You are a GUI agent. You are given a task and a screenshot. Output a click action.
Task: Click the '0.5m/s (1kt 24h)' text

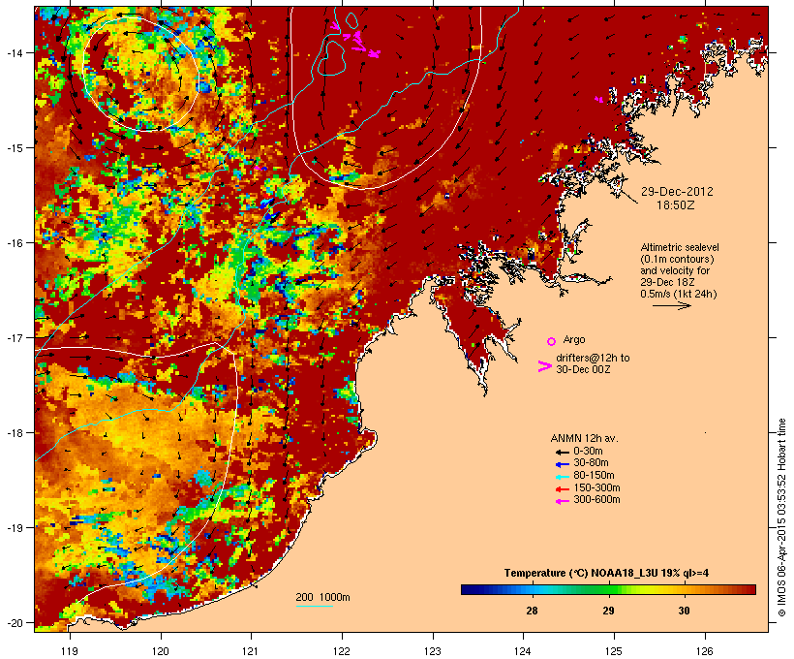[679, 294]
